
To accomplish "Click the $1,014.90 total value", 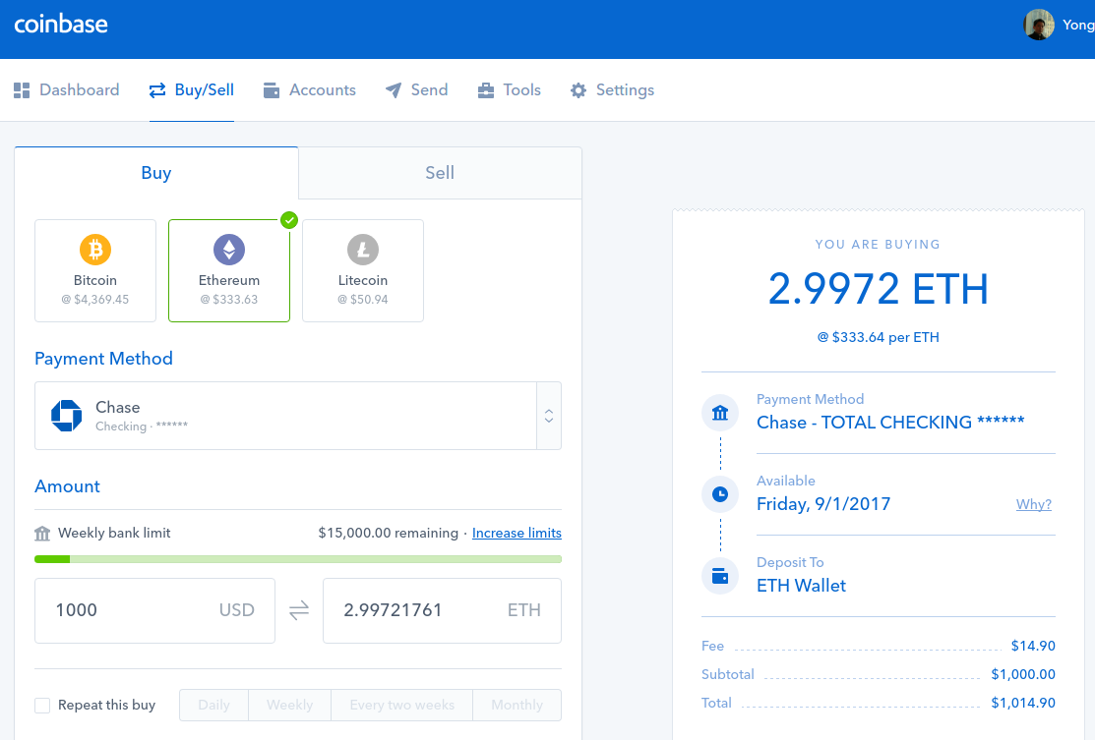I will coord(1023,703).
